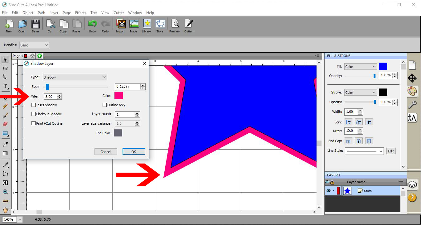Select bevel join style button
The height and width of the screenshot is (225, 421).
tap(369, 122)
